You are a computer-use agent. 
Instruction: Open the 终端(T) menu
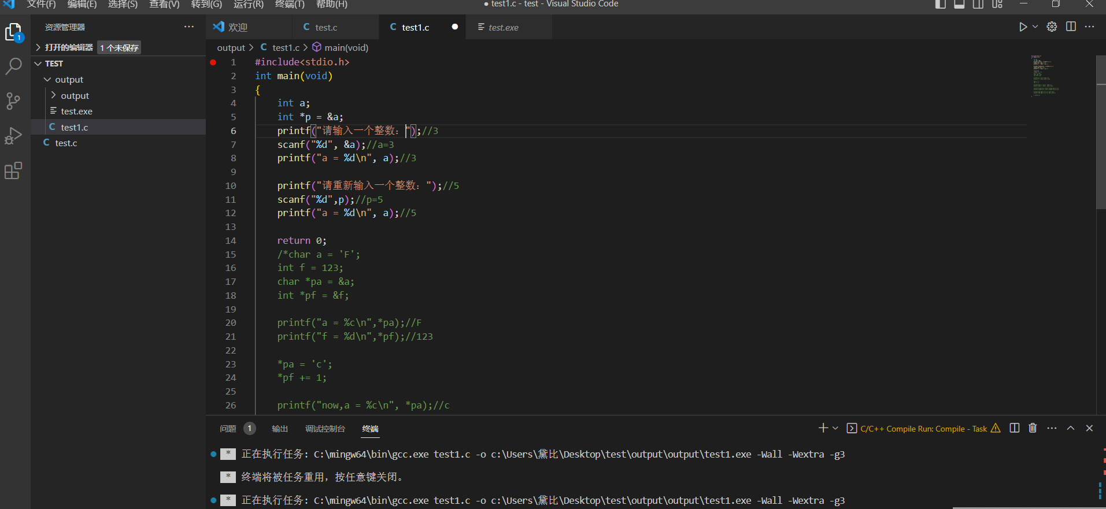point(290,5)
